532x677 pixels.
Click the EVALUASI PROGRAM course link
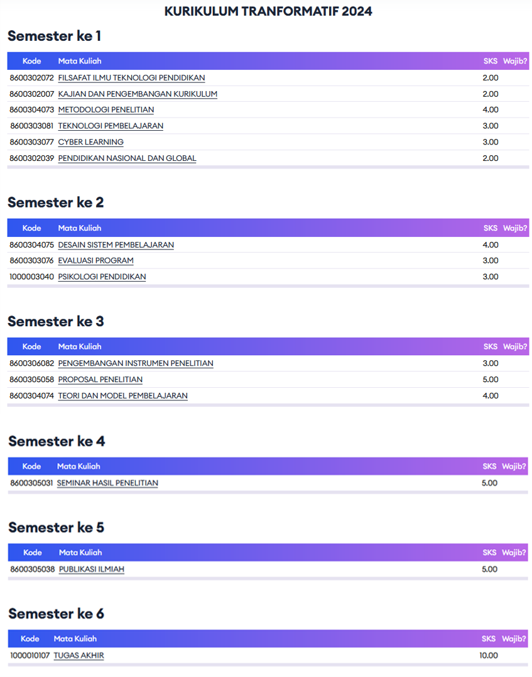(x=96, y=261)
